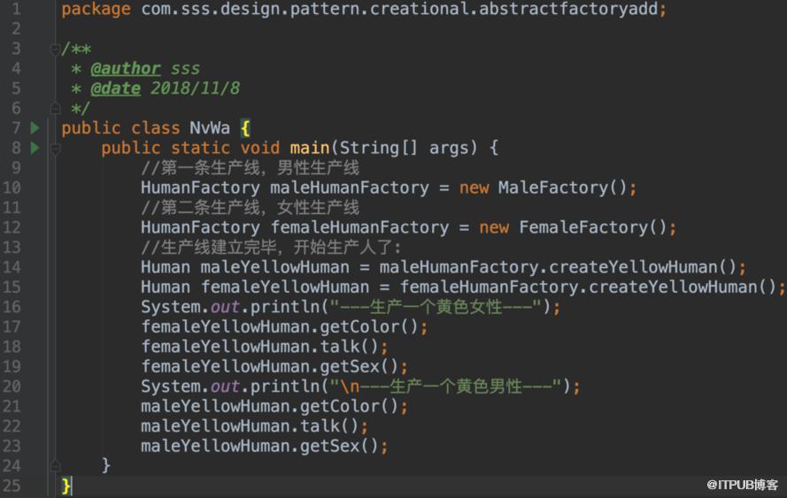Image resolution: width=787 pixels, height=498 pixels.
Task: Click the method name main
Action: point(310,148)
